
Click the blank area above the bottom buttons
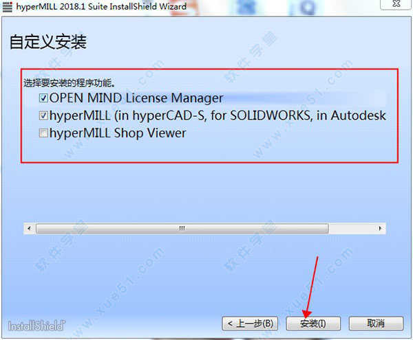(x=206, y=275)
